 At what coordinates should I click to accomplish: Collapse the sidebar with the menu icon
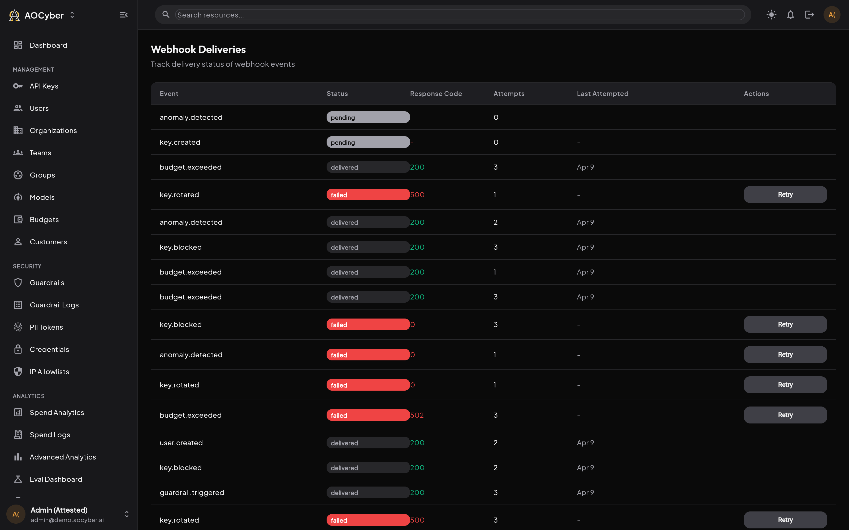pos(123,15)
